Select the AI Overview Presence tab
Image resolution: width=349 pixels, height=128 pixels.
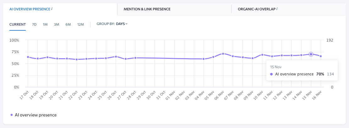click(x=30, y=9)
